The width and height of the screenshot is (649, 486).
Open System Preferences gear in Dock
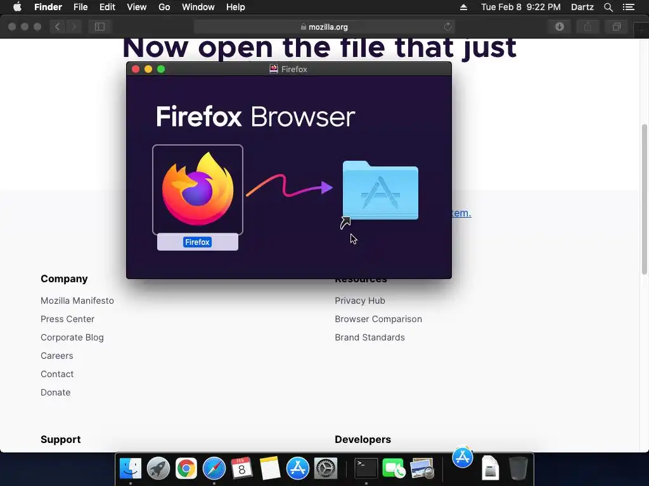click(x=326, y=469)
